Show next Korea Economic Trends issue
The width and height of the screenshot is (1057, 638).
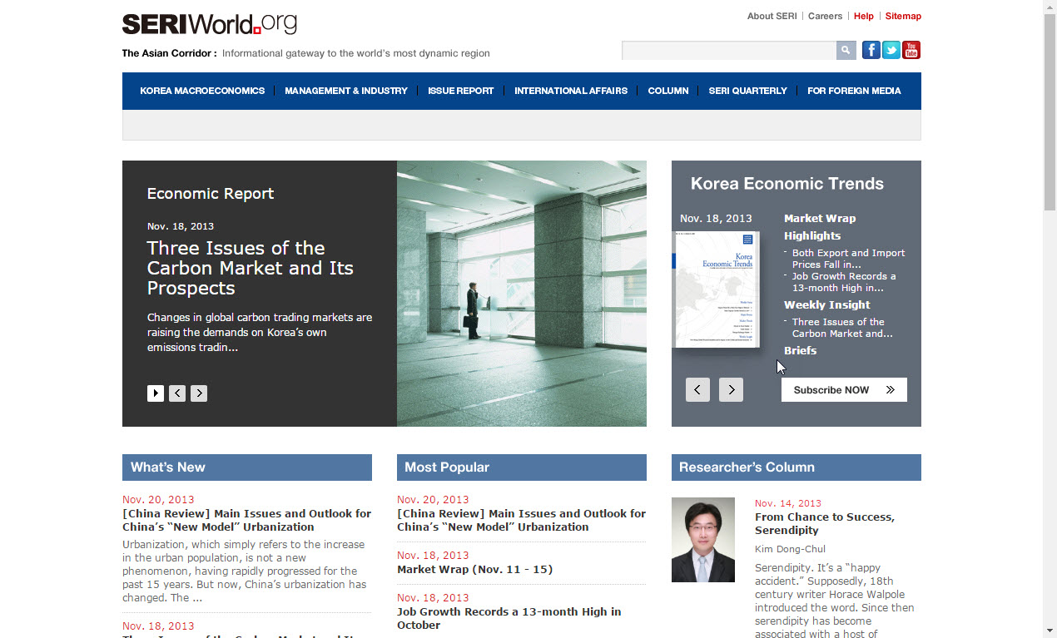731,389
